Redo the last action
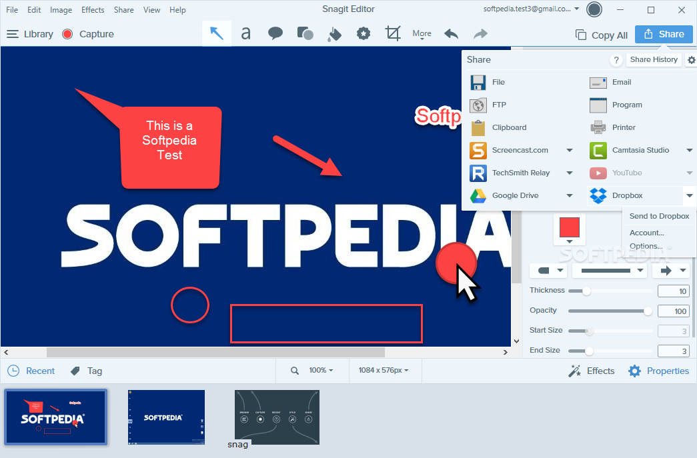 [x=480, y=34]
